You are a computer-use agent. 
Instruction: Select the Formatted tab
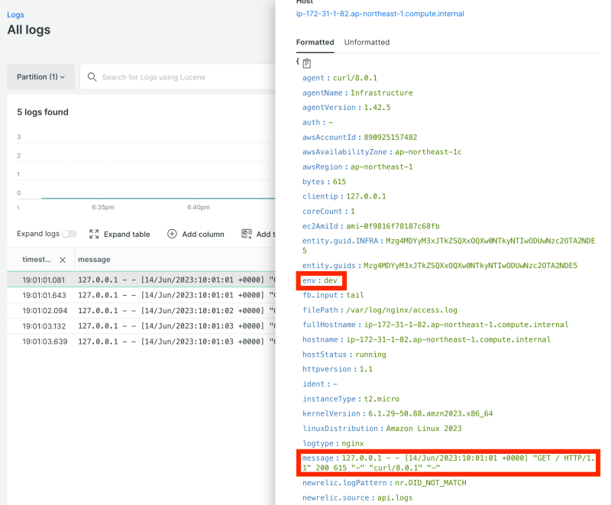click(315, 43)
